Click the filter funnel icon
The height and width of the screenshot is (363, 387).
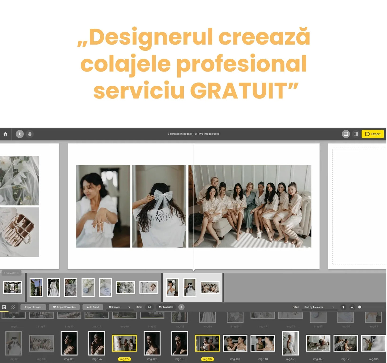(343, 307)
